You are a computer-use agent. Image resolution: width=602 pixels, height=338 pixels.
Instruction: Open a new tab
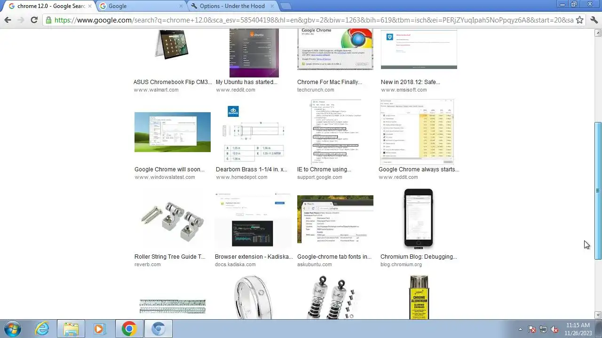(x=286, y=6)
